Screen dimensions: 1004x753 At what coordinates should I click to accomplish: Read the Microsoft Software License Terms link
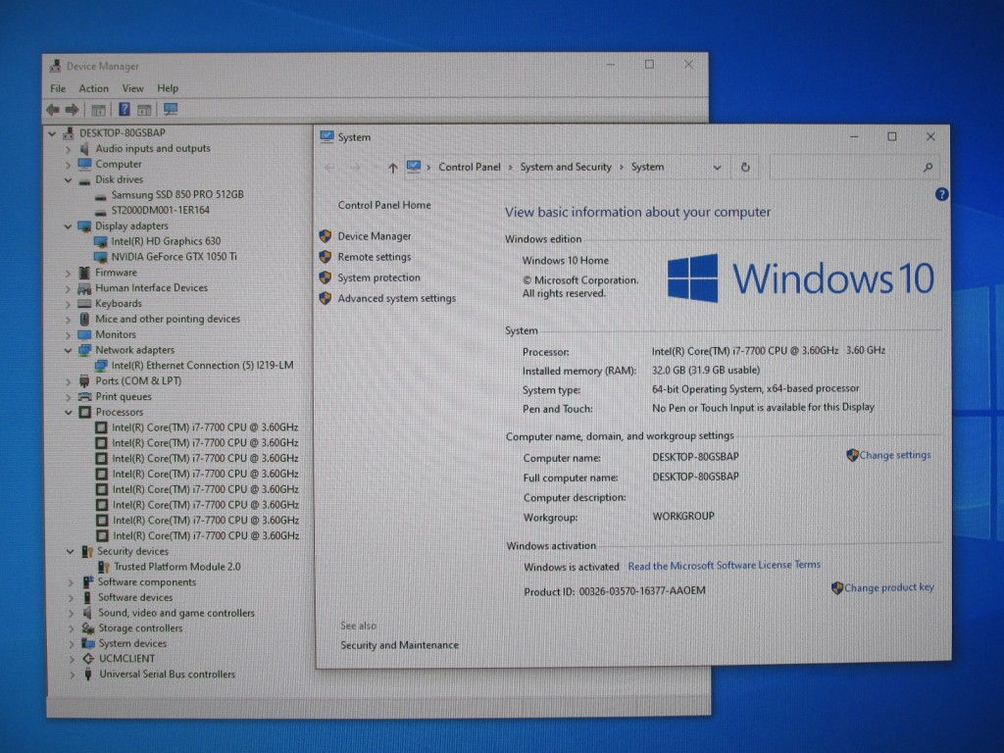point(724,566)
